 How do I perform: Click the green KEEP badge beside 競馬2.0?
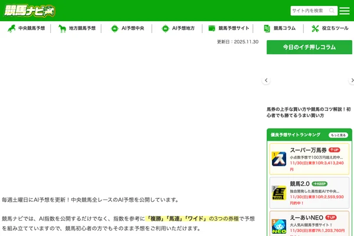[x=319, y=184]
